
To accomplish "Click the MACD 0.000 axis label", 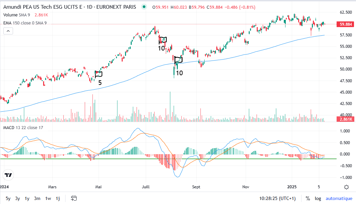I will click(345, 154).
